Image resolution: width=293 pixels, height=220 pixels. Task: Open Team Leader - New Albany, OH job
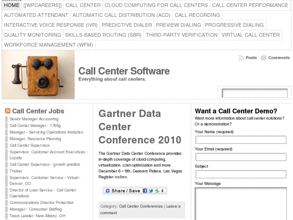click(37, 216)
